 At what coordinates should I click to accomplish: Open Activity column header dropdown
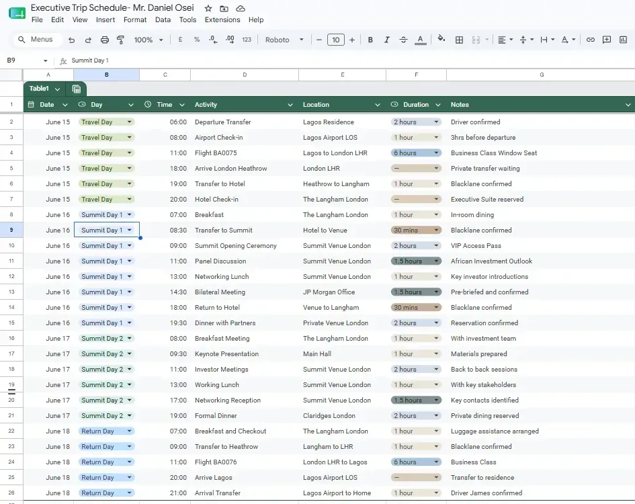tap(290, 105)
